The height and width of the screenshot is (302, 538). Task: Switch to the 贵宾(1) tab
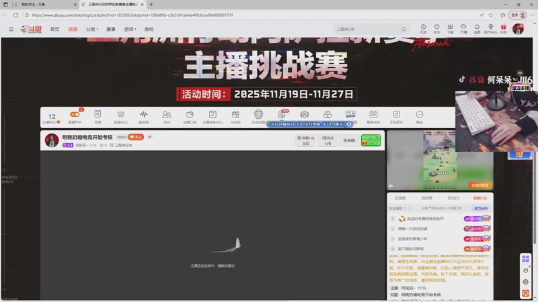pos(453,198)
